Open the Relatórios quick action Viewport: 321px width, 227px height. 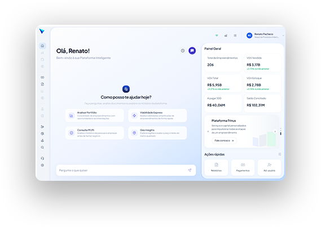[216, 167]
